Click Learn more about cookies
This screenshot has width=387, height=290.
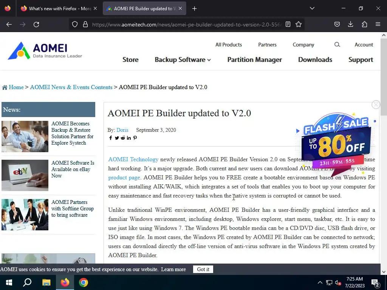point(173,269)
